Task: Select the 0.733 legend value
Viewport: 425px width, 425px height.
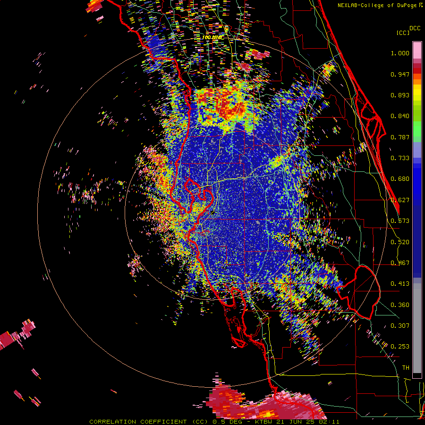Action: point(400,158)
